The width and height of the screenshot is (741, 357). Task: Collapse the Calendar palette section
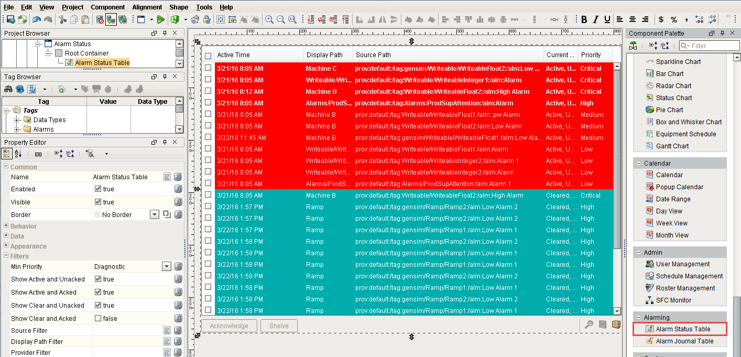[x=639, y=164]
